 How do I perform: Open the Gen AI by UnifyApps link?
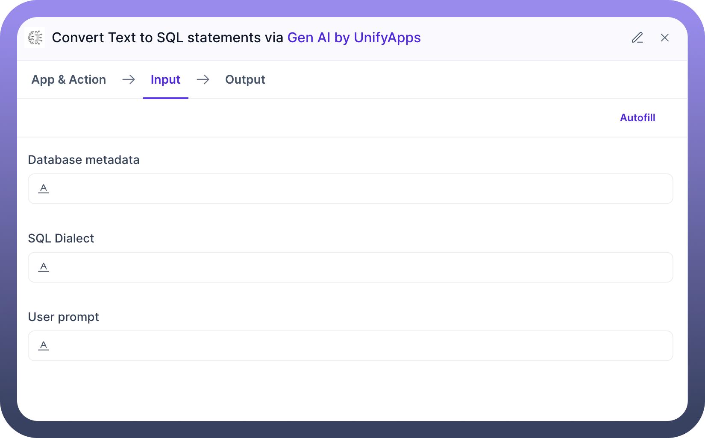(354, 38)
